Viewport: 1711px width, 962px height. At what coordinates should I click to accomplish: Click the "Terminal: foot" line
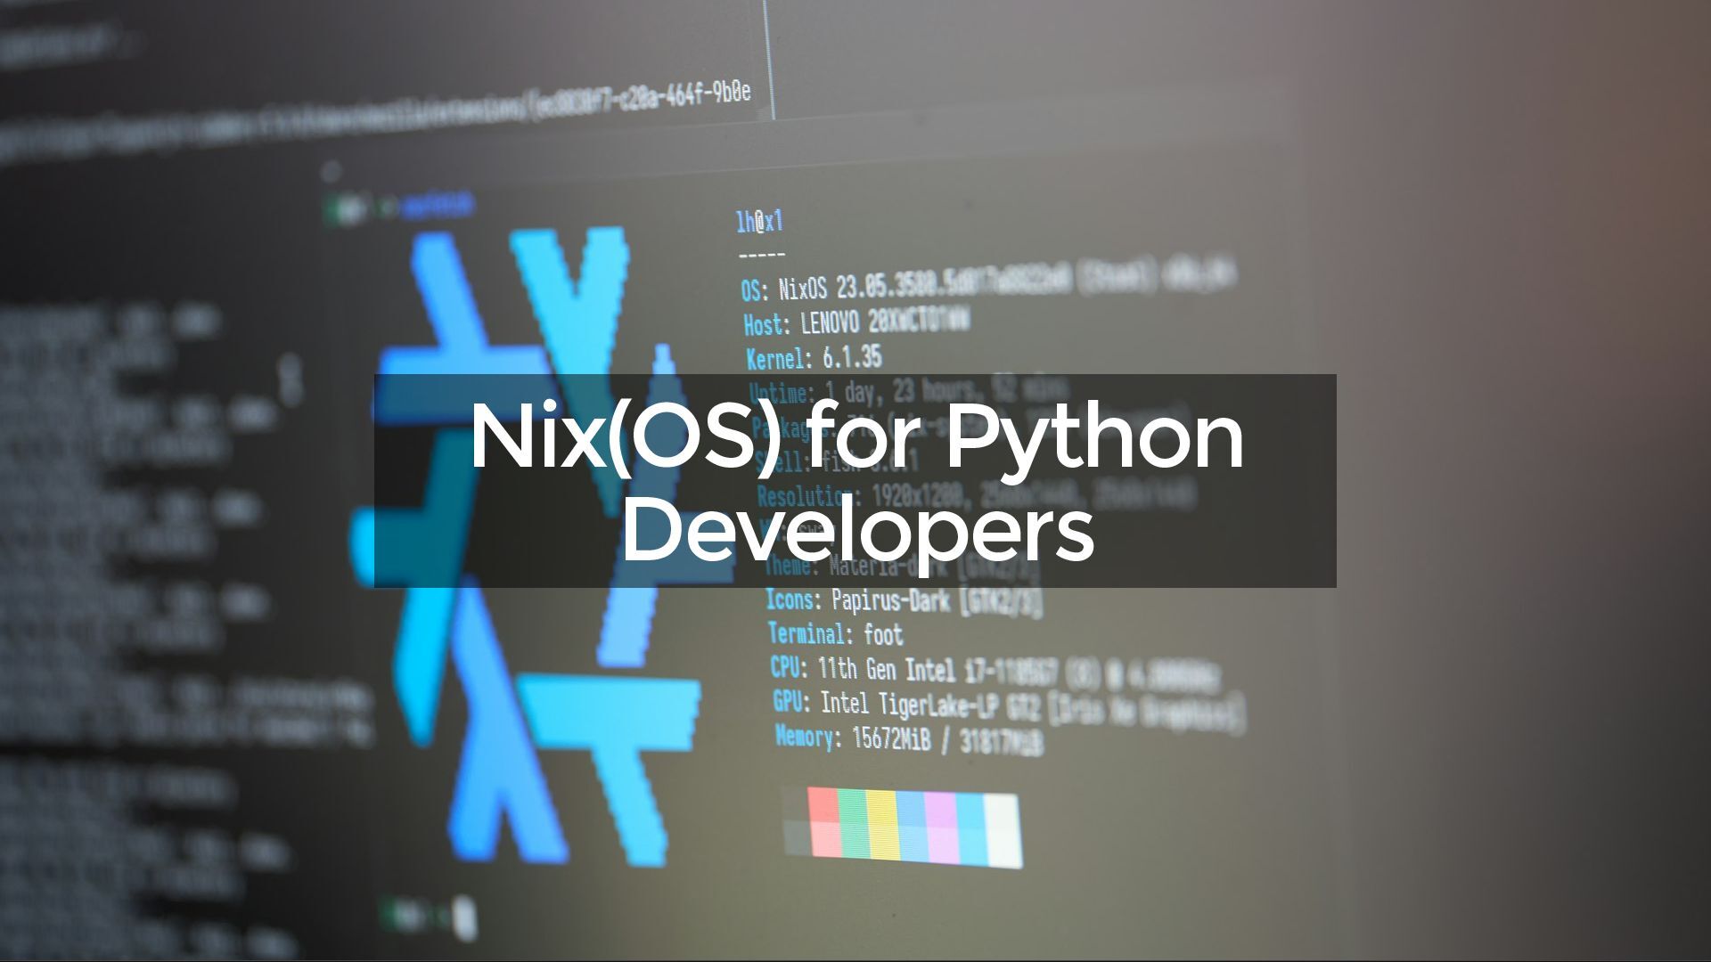(835, 634)
